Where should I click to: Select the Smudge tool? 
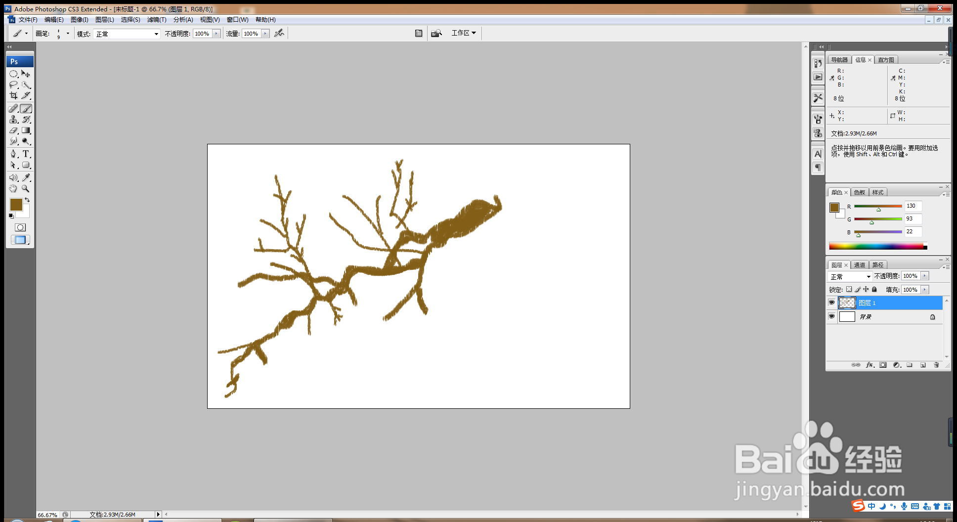coord(13,141)
